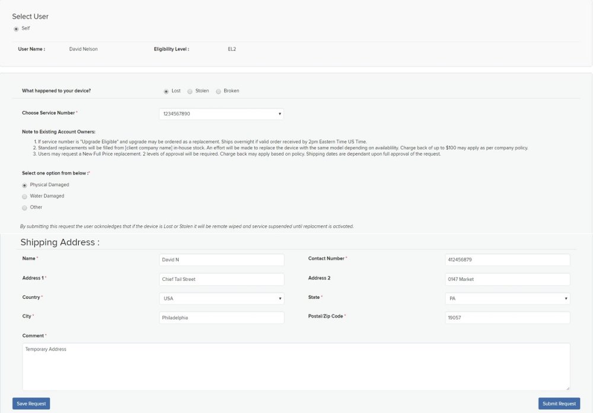Pick the Other damage option

point(24,207)
